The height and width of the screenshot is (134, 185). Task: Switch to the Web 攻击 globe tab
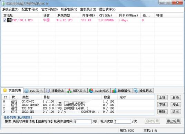tap(34, 91)
